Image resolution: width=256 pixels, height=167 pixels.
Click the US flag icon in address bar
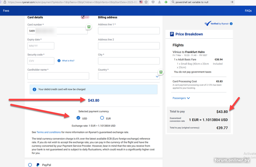coord(141,2)
